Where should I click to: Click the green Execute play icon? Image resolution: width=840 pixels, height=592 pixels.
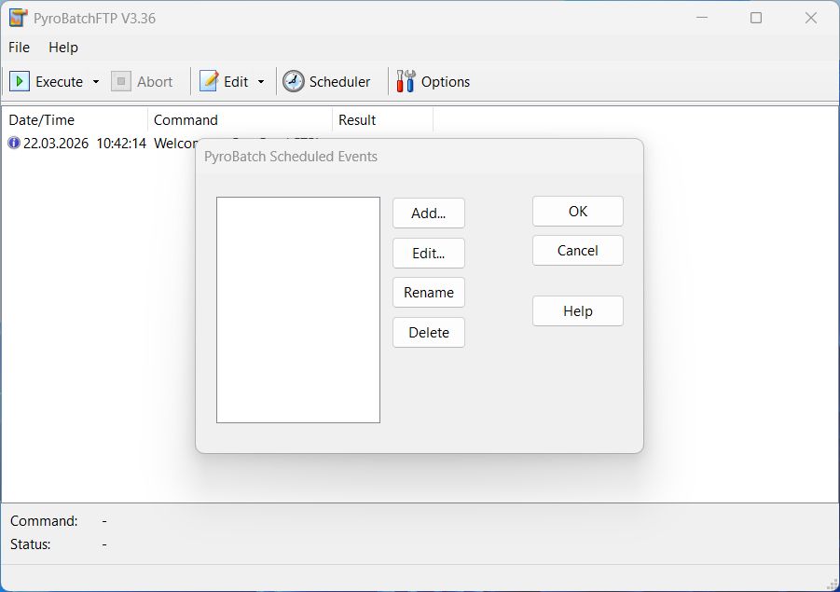pos(20,82)
